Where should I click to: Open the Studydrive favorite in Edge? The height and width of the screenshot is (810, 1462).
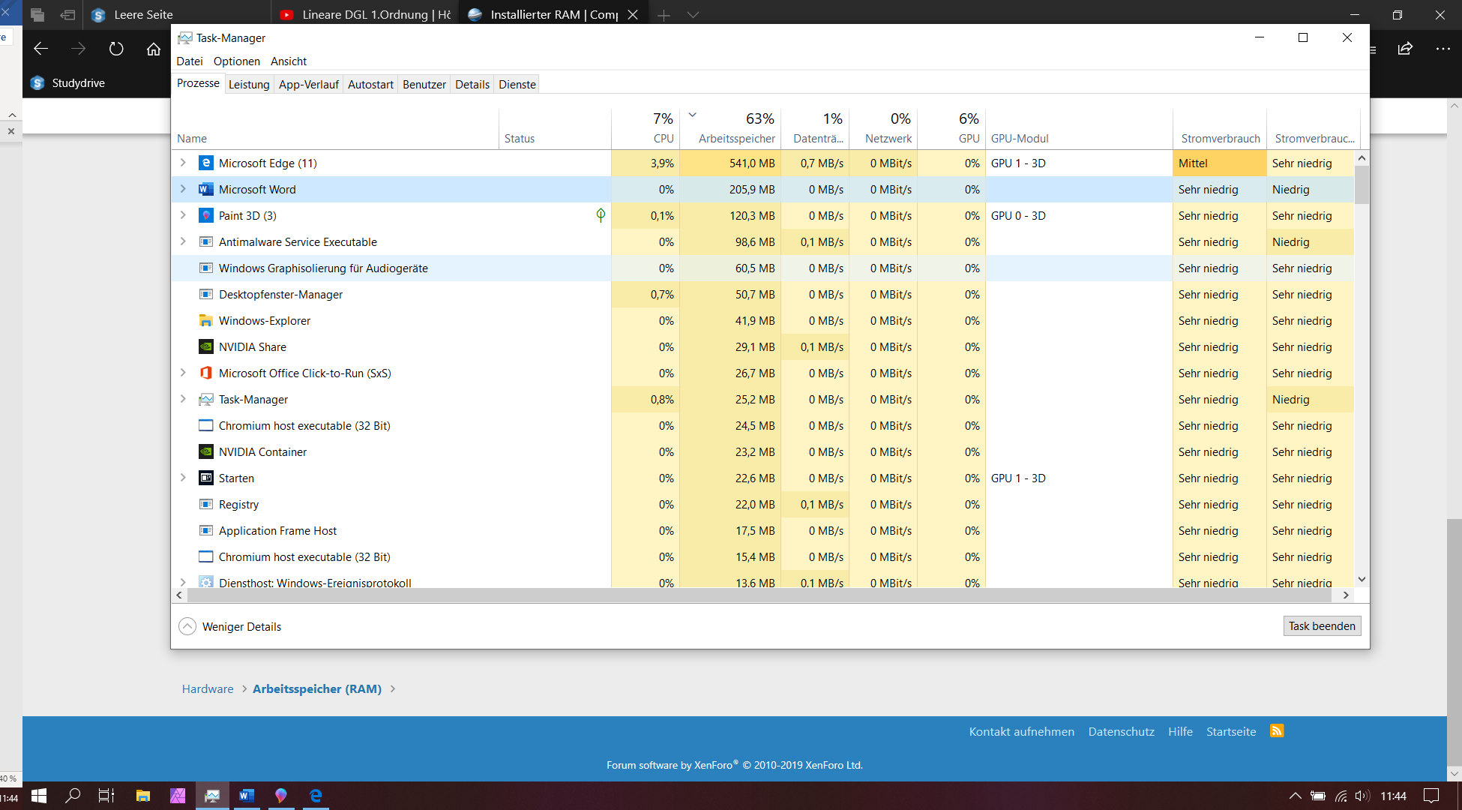click(68, 82)
